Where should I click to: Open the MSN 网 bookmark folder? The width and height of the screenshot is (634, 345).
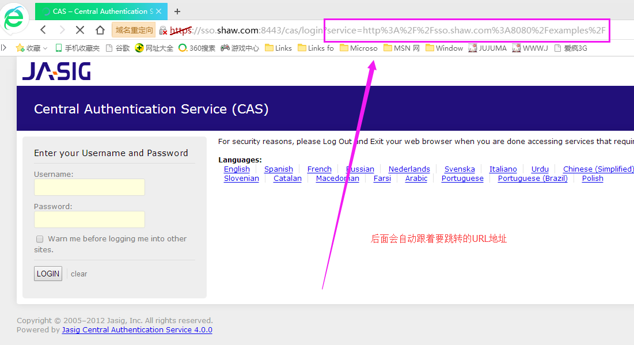click(401, 48)
